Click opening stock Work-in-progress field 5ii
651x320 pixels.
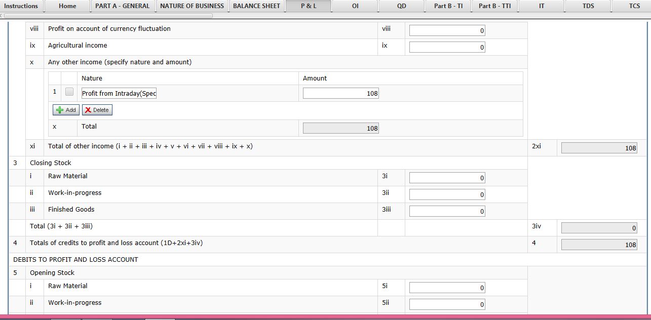pos(447,304)
